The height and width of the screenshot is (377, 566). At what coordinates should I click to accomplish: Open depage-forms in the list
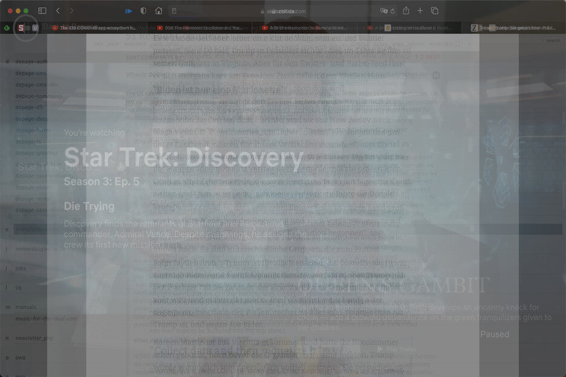(x=33, y=130)
